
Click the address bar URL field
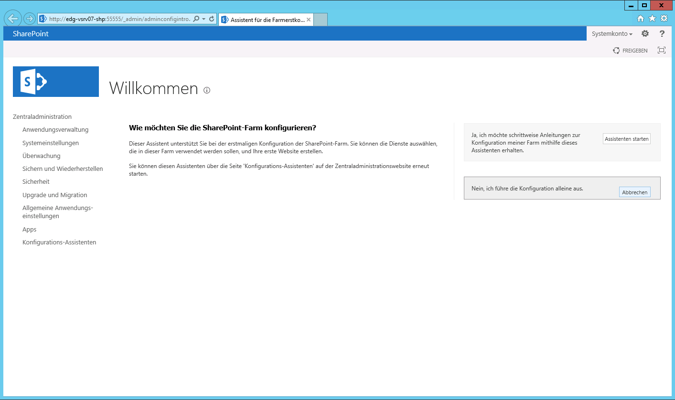click(119, 19)
